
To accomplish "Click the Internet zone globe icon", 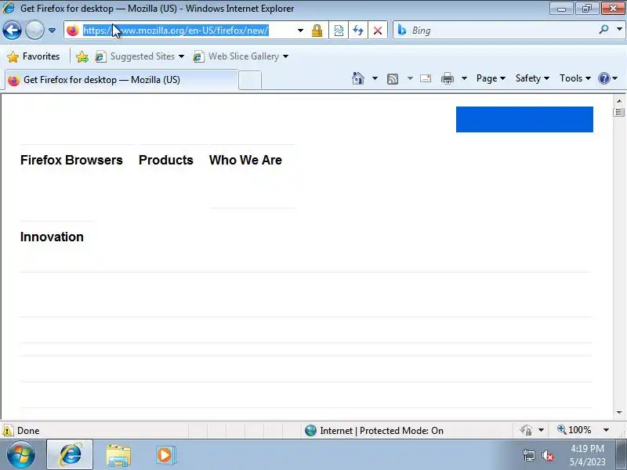I will [x=310, y=430].
